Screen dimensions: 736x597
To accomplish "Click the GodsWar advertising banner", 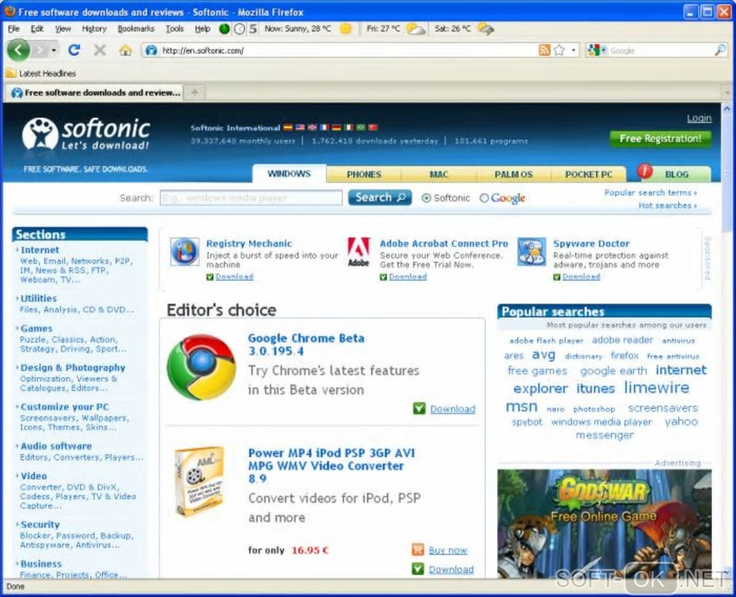I will coord(604,523).
